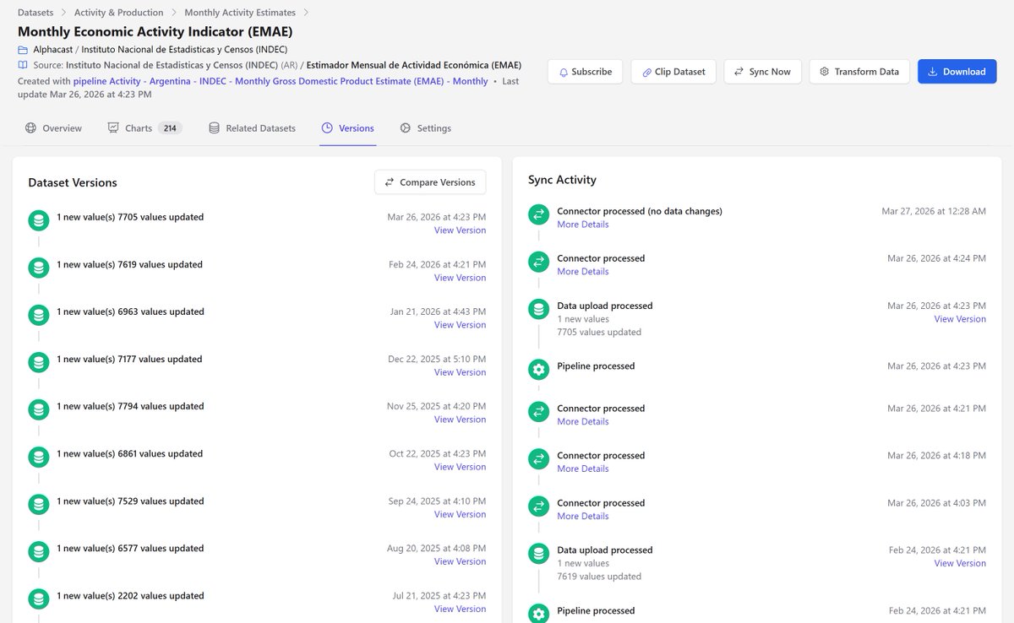Open More Details for 'no data changes' connector
This screenshot has height=623, width=1014.
point(583,225)
